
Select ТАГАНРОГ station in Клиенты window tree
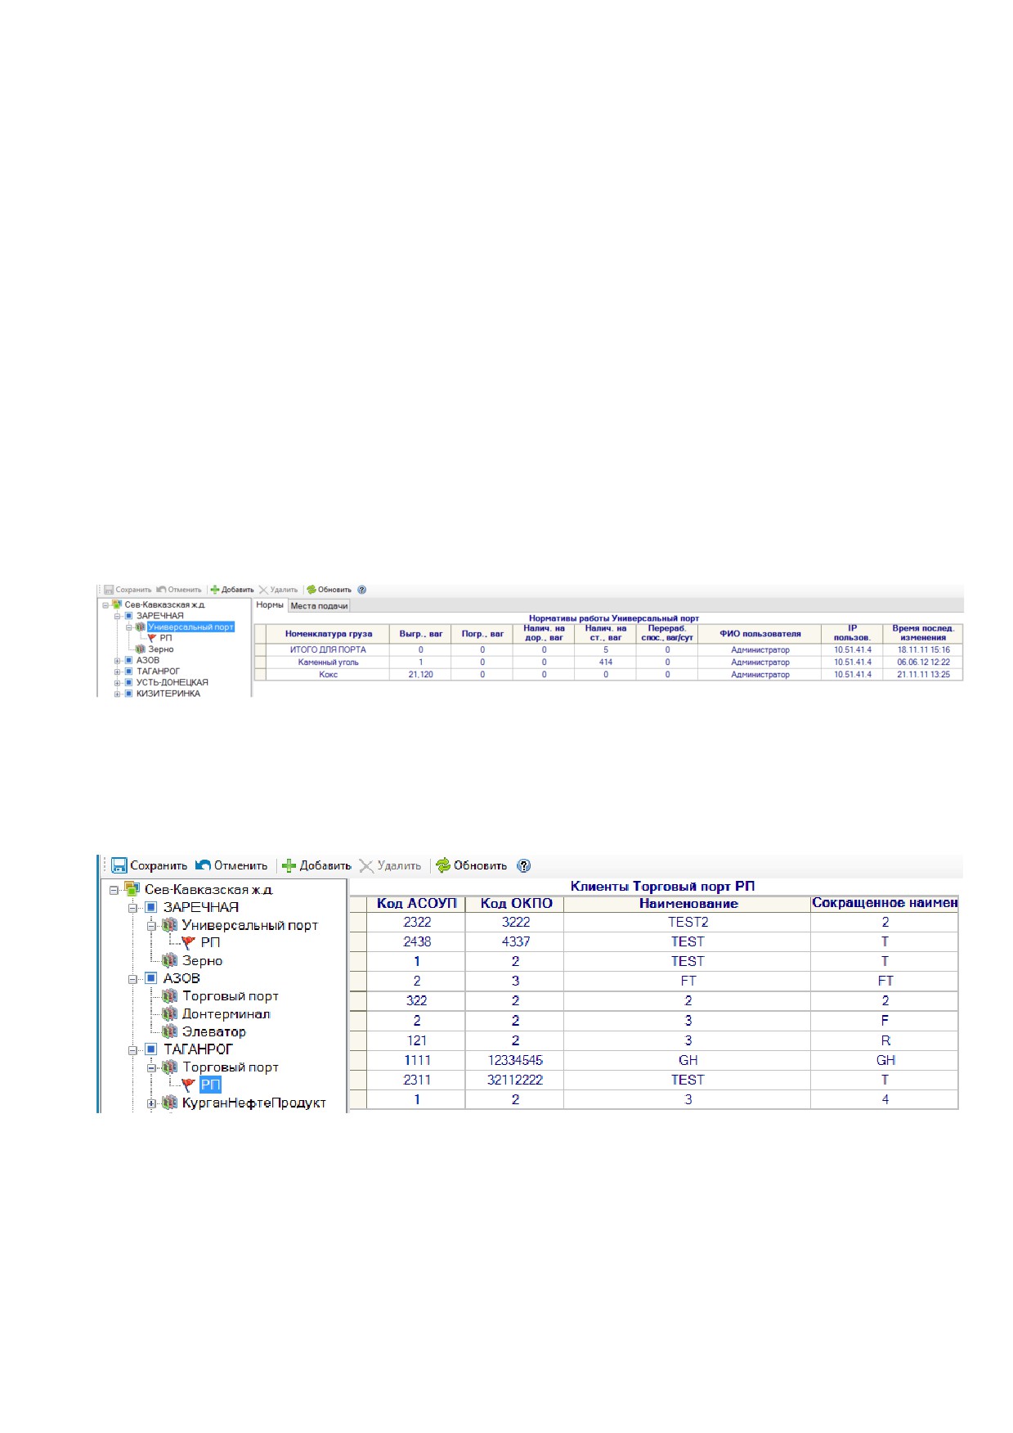click(198, 1049)
